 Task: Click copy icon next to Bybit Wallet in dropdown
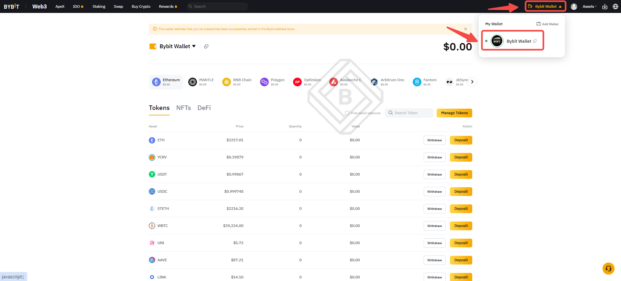coord(535,41)
